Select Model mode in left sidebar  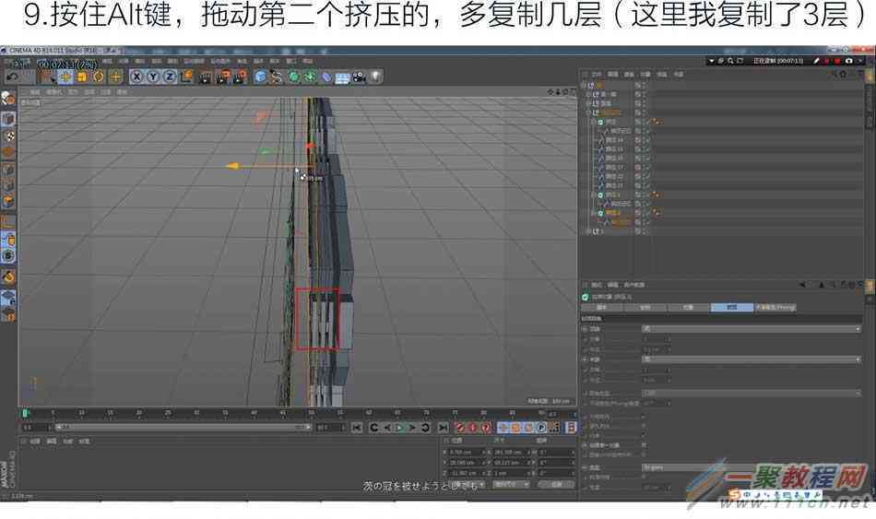point(7,118)
